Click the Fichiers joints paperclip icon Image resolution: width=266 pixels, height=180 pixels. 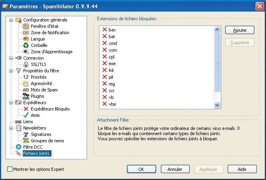coord(18,153)
